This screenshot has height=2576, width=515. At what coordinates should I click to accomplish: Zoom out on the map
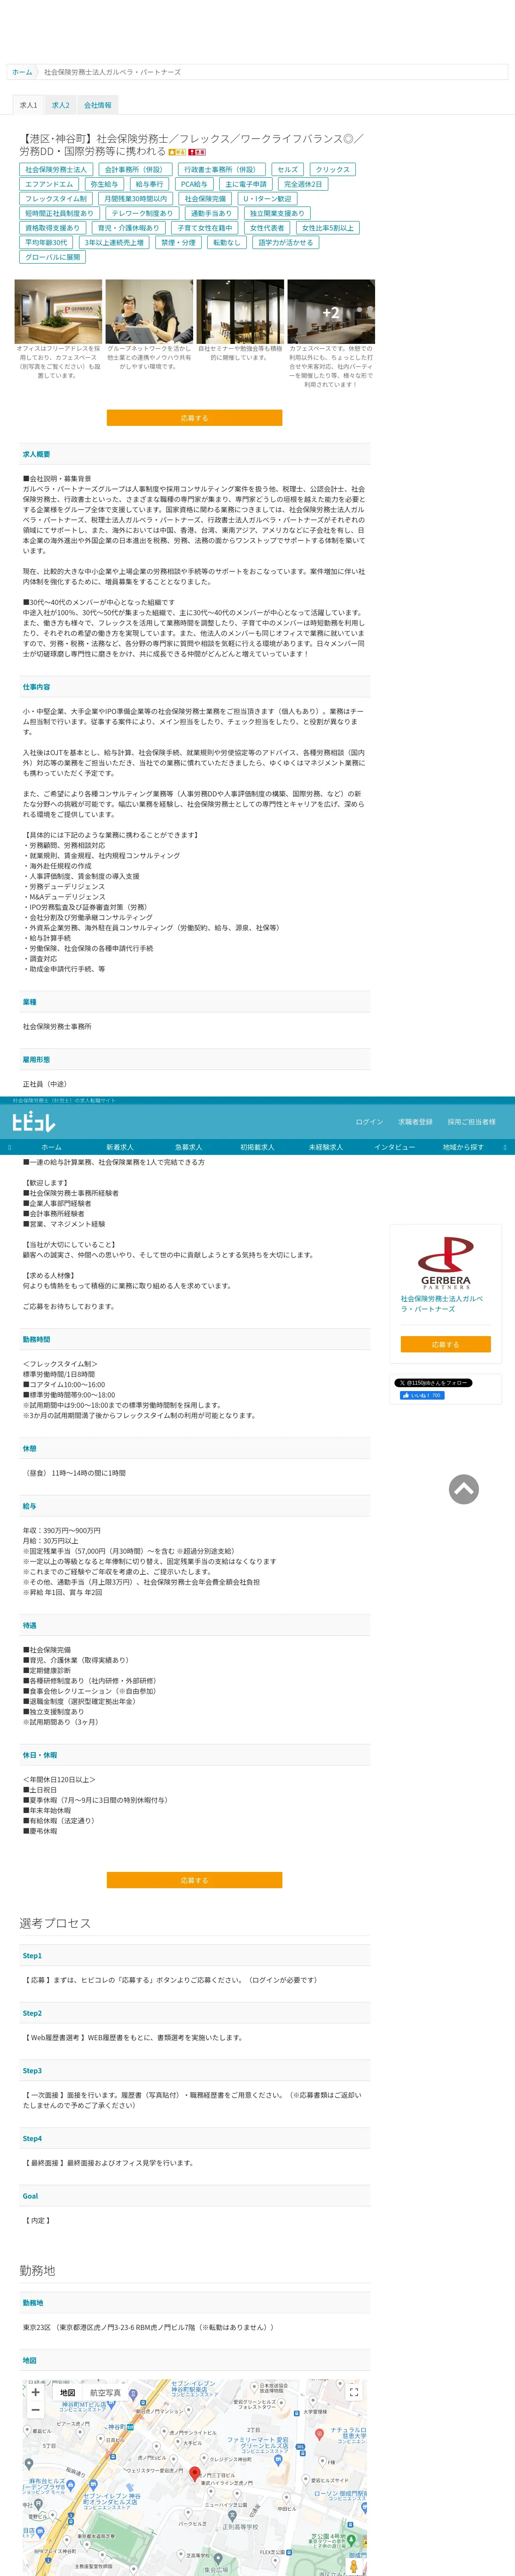35,2410
